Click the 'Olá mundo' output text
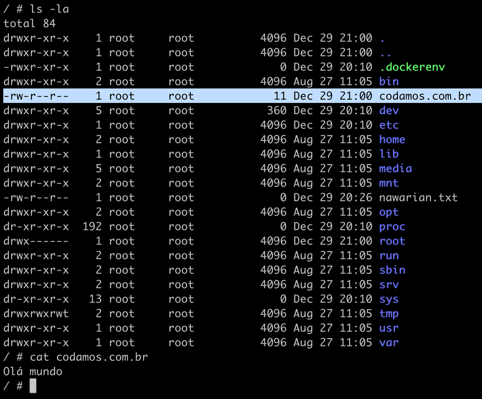This screenshot has height=399, width=482. click(x=33, y=371)
